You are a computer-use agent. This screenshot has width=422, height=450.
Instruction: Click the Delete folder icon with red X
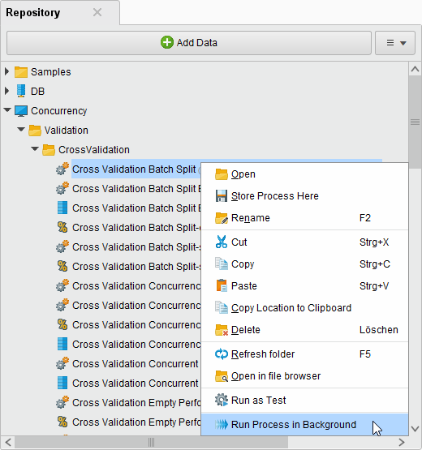pyautogui.click(x=222, y=330)
